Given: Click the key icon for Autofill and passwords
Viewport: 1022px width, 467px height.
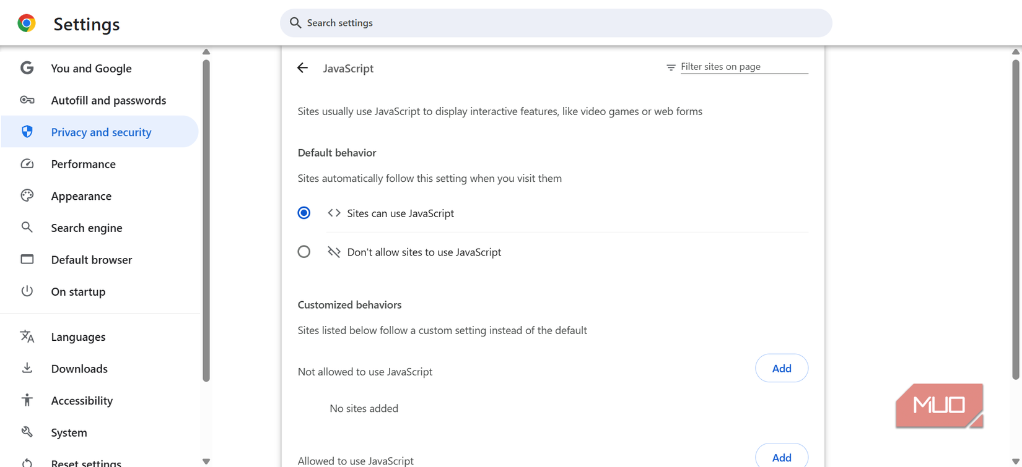Looking at the screenshot, I should [x=27, y=100].
